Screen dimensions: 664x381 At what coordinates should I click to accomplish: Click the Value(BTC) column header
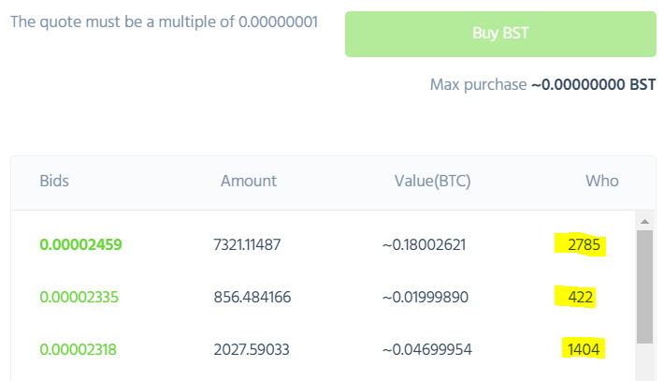tap(433, 181)
